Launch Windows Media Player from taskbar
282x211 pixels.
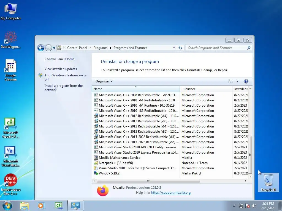(x=41, y=206)
